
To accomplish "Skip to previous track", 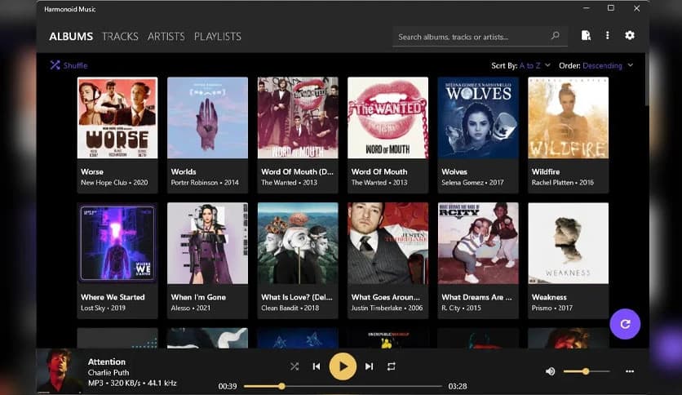I will (x=317, y=367).
